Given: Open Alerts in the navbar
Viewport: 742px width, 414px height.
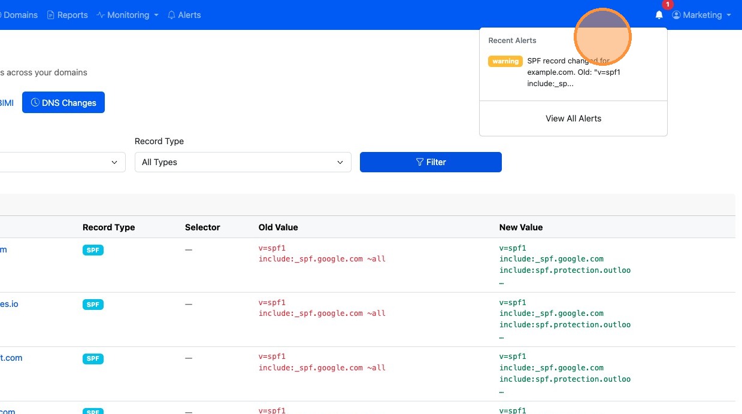Looking at the screenshot, I should [184, 15].
